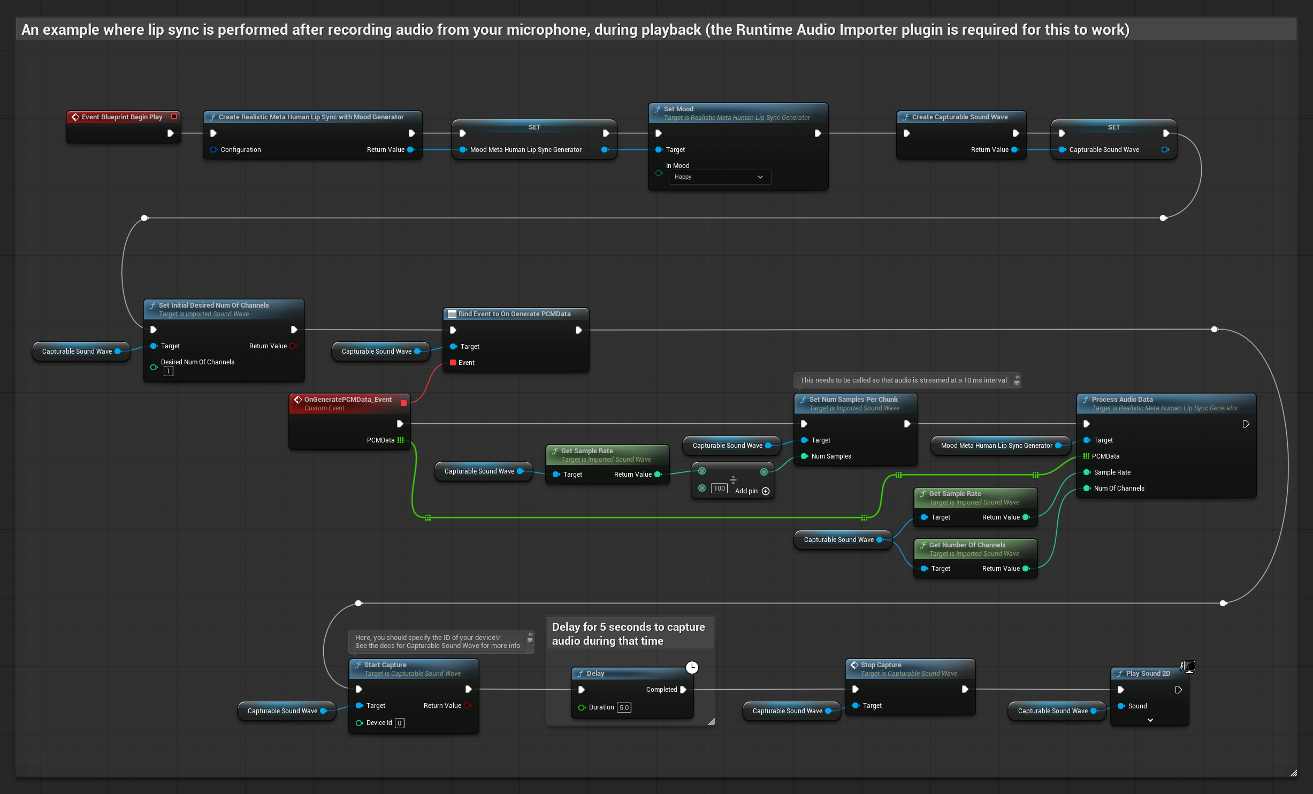Click the Play Sound 2D monitor icon
Viewport: 1313px width, 794px height.
coord(1188,666)
